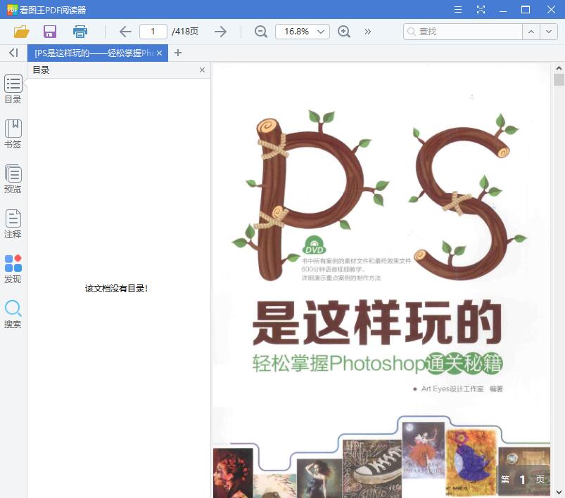The image size is (565, 498).
Task: Save the document with the floppy icon
Action: (50, 32)
